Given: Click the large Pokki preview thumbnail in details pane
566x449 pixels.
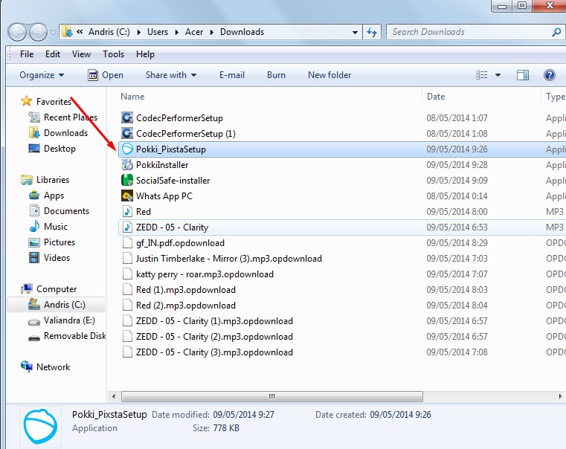Looking at the screenshot, I should click(40, 427).
